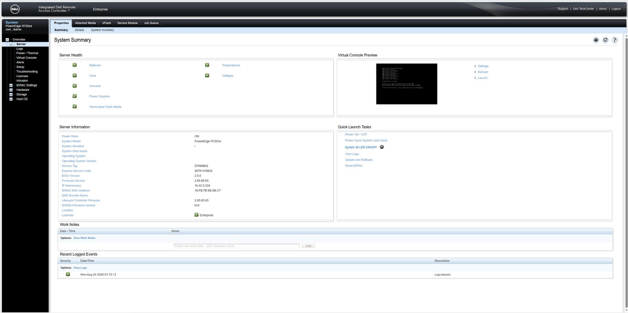
Task: Select the Properties tab
Action: [61, 23]
